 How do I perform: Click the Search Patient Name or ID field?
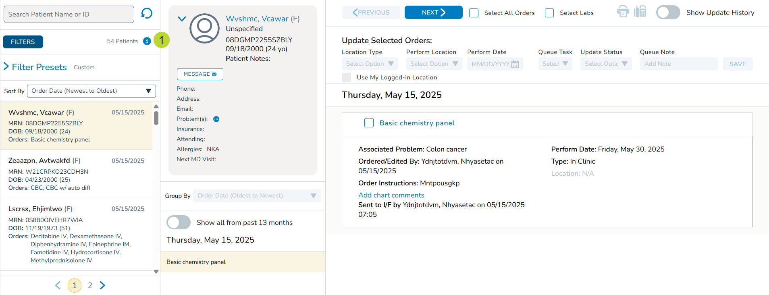tap(69, 15)
